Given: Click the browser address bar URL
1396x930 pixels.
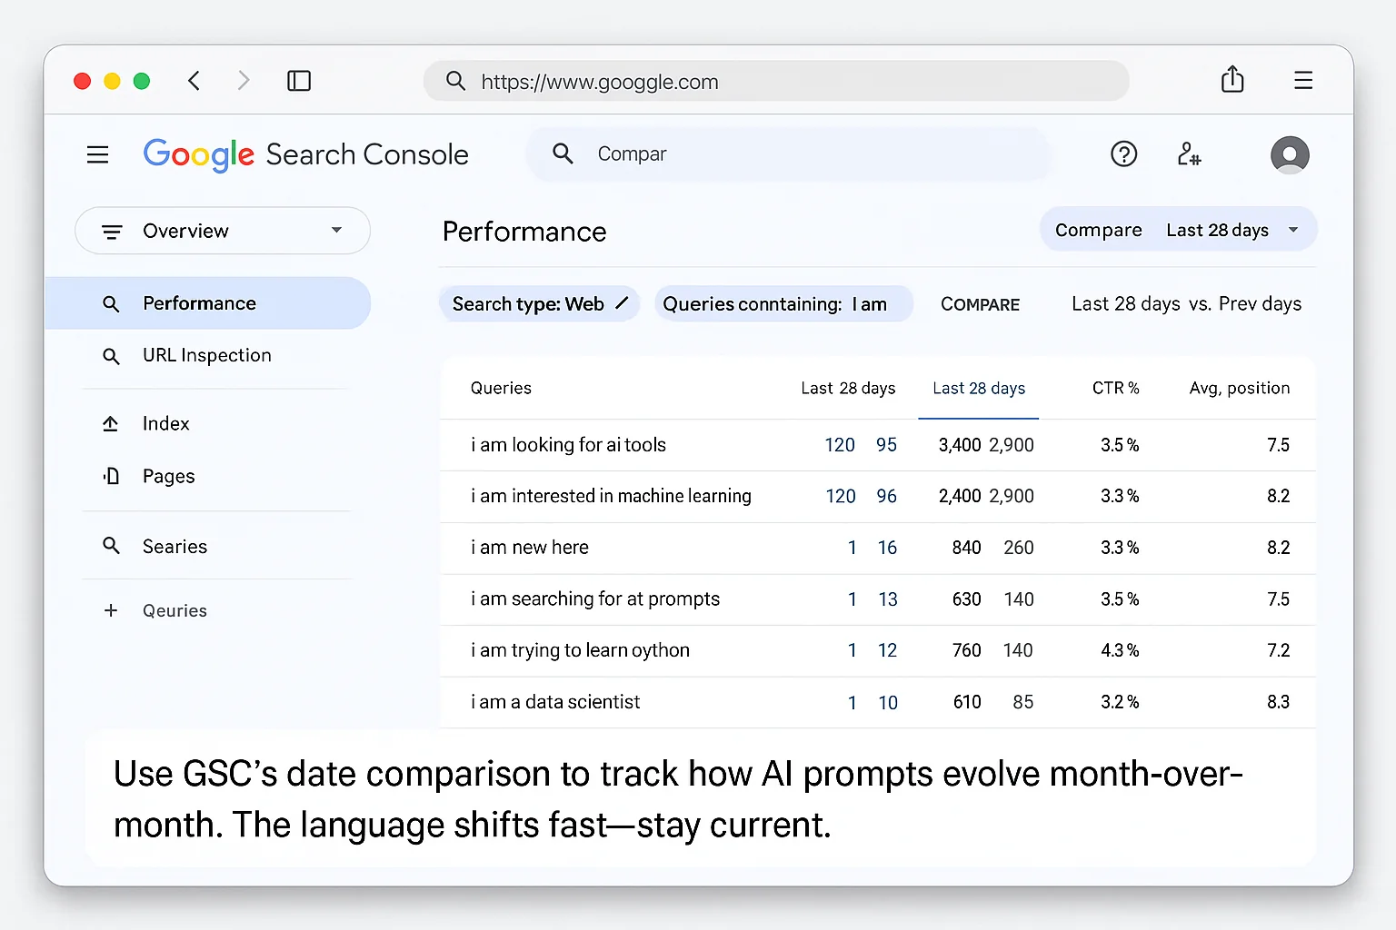Looking at the screenshot, I should (x=600, y=82).
